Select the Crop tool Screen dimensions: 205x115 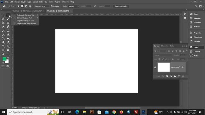point(3,23)
